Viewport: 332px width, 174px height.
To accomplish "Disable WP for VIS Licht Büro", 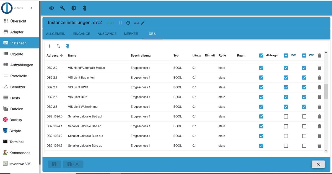I will 304,97.
